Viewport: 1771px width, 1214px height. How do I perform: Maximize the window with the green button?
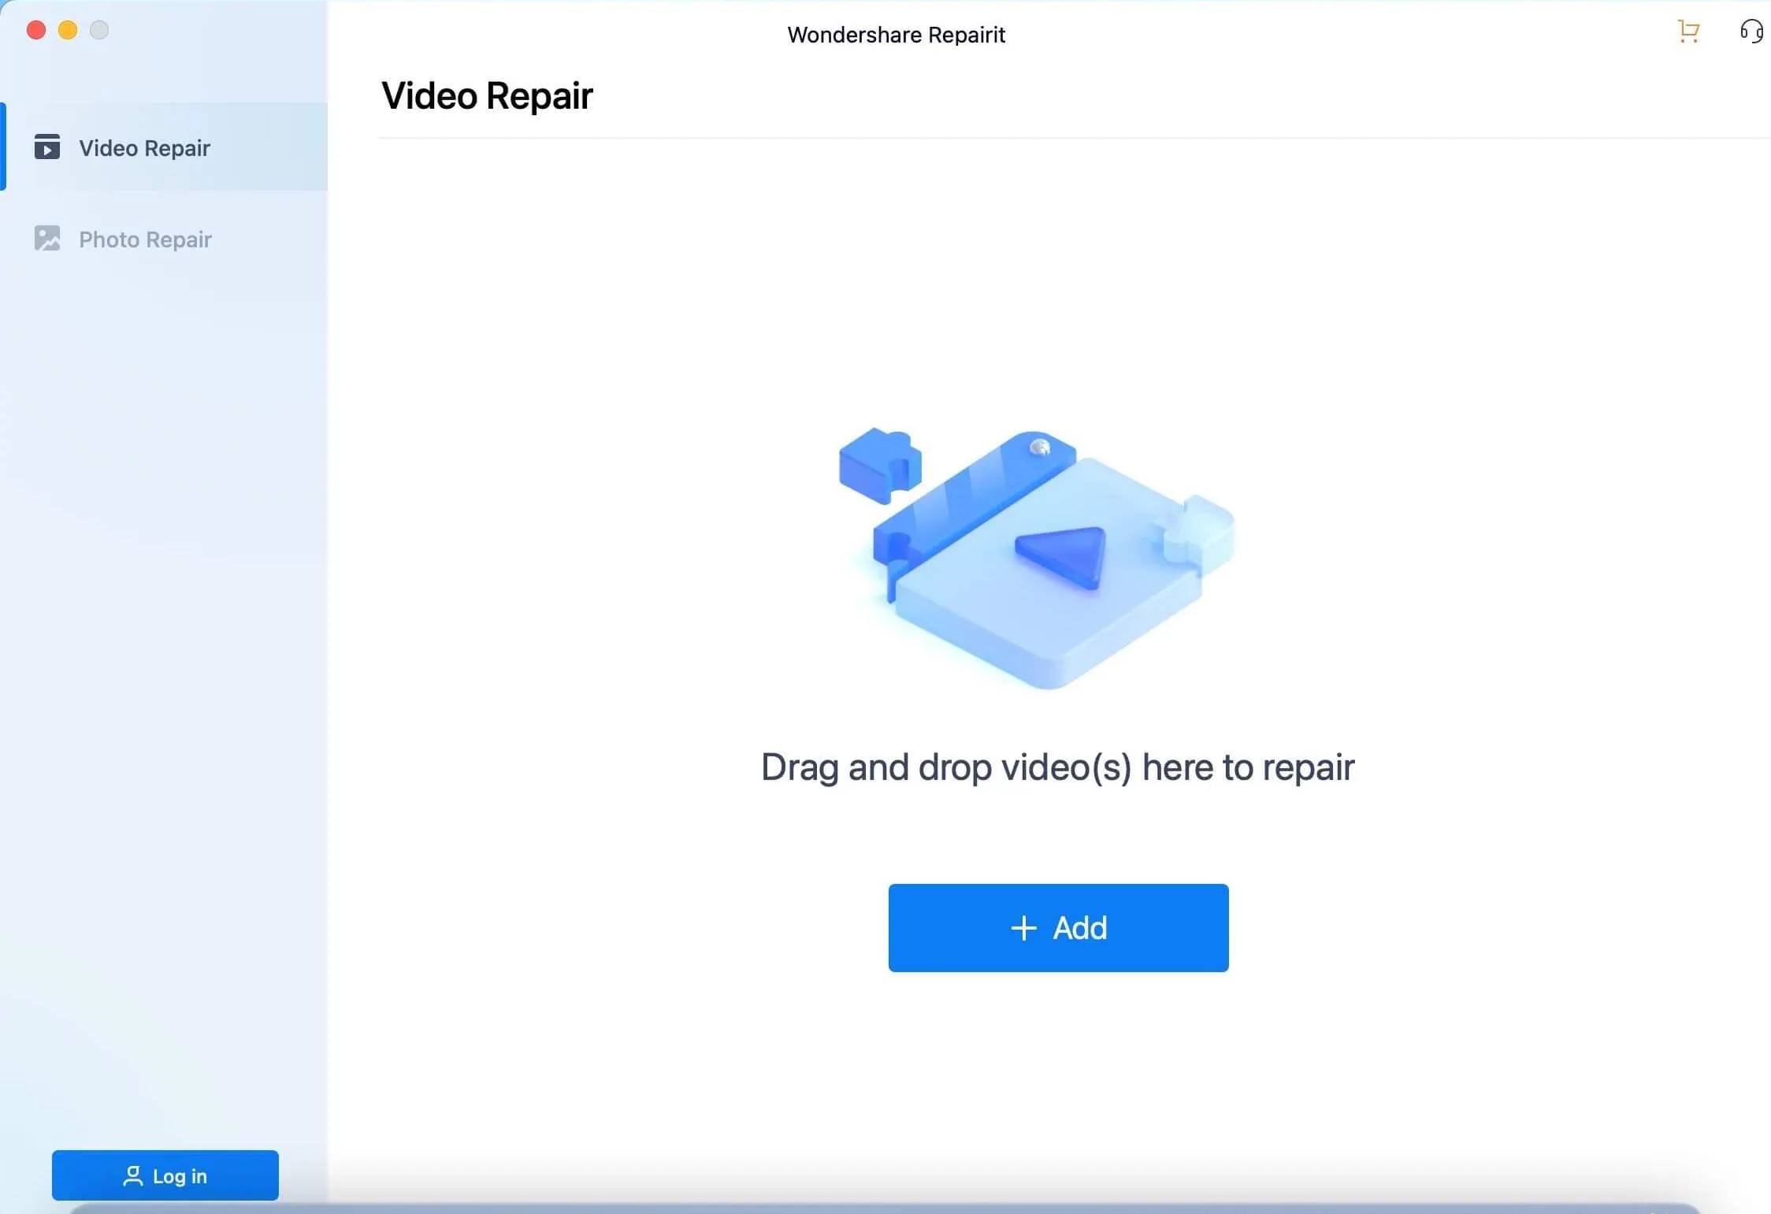click(100, 30)
